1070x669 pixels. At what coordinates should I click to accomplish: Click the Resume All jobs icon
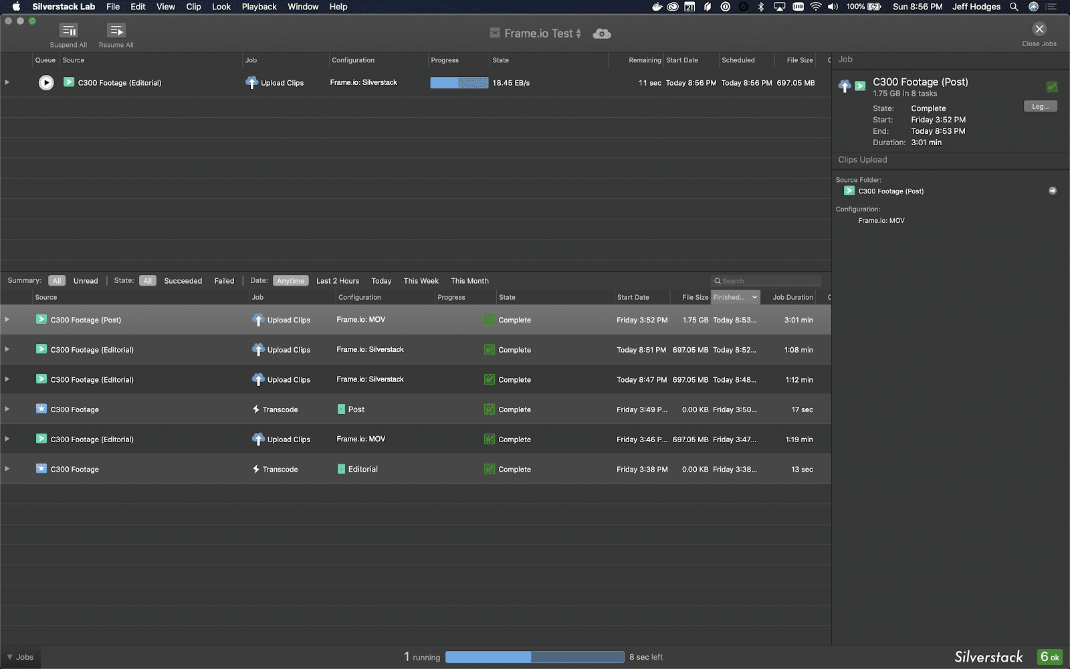tap(116, 31)
